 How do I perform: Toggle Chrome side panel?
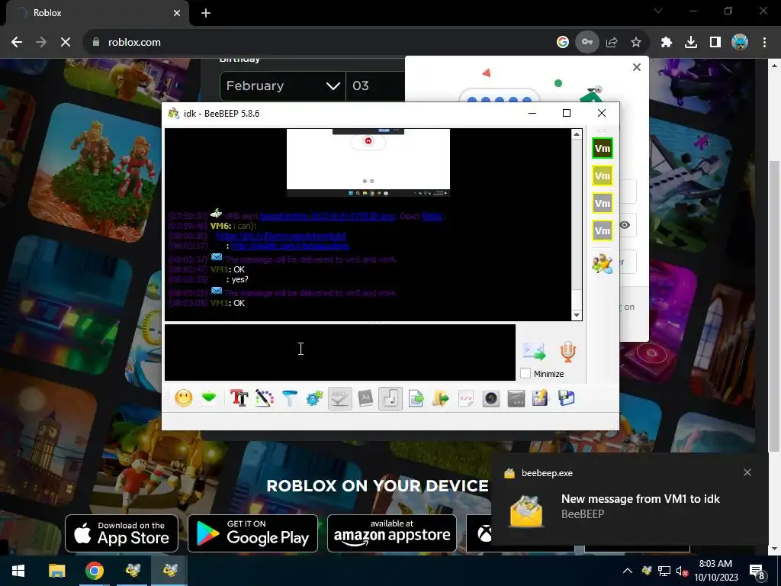click(715, 43)
